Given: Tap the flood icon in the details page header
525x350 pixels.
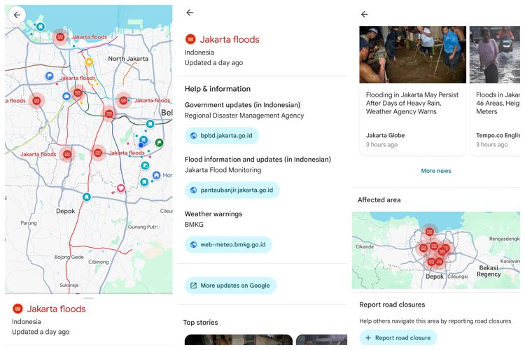Looking at the screenshot, I should coord(190,39).
